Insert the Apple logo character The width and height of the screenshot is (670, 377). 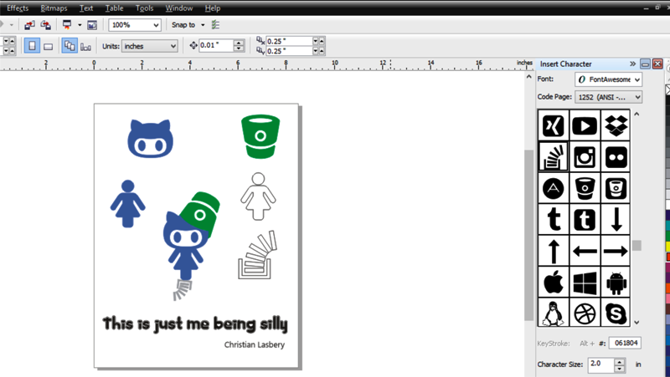pyautogui.click(x=554, y=282)
